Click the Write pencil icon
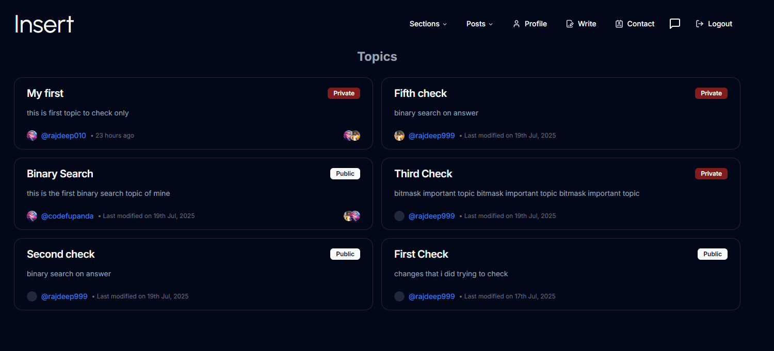Screen dimensions: 774x351 (x=569, y=23)
